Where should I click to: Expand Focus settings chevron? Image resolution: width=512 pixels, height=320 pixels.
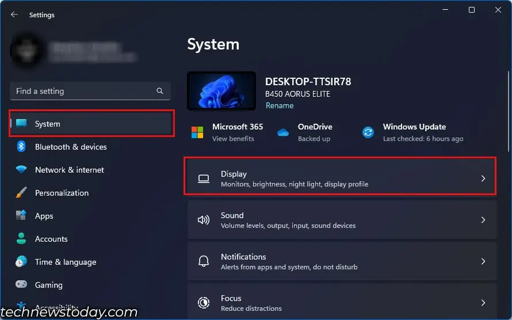click(x=483, y=303)
